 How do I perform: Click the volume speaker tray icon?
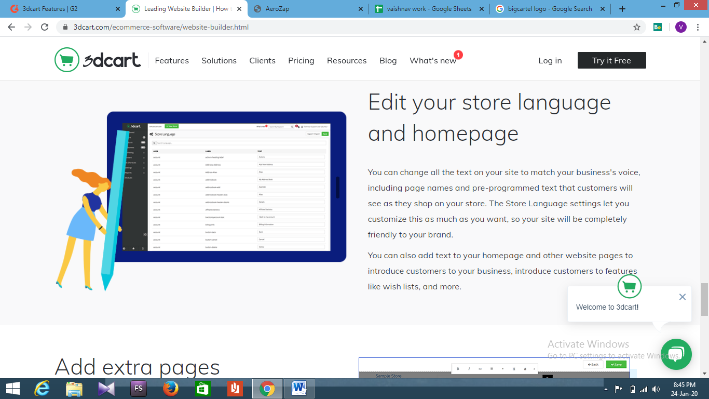click(657, 389)
